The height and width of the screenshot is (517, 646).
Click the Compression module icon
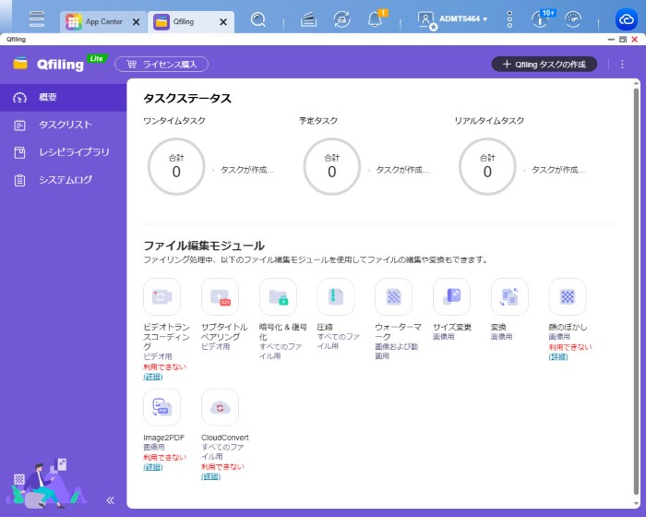coord(336,297)
